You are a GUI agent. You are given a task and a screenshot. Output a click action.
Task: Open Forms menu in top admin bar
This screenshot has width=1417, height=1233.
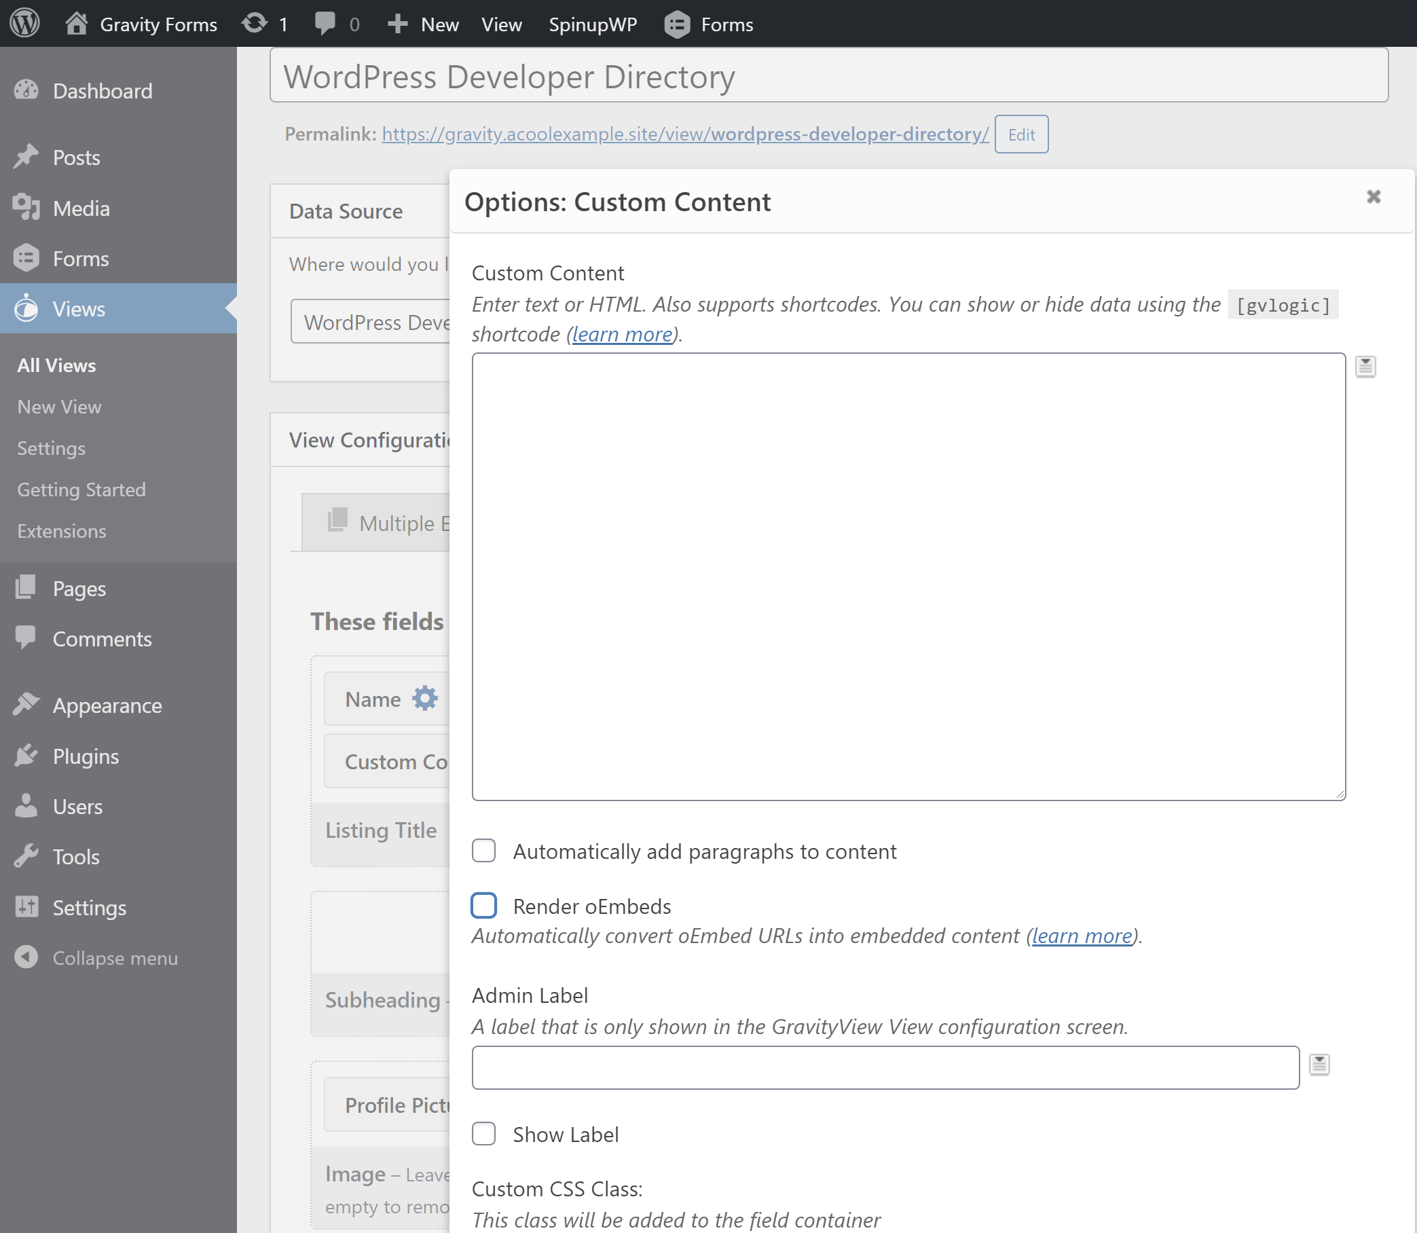(709, 24)
